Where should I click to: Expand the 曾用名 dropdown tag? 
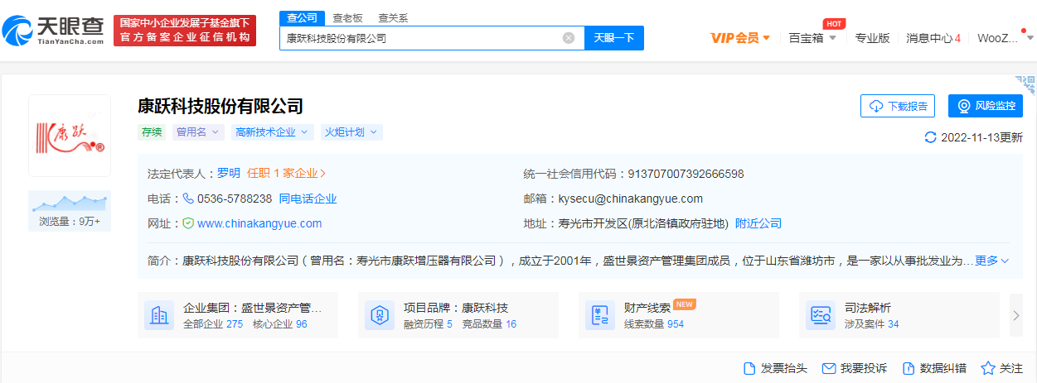(198, 132)
